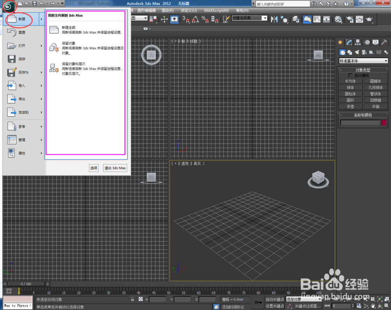Click the Redo arrow in title bar
The width and height of the screenshot is (391, 310).
tap(52, 4)
